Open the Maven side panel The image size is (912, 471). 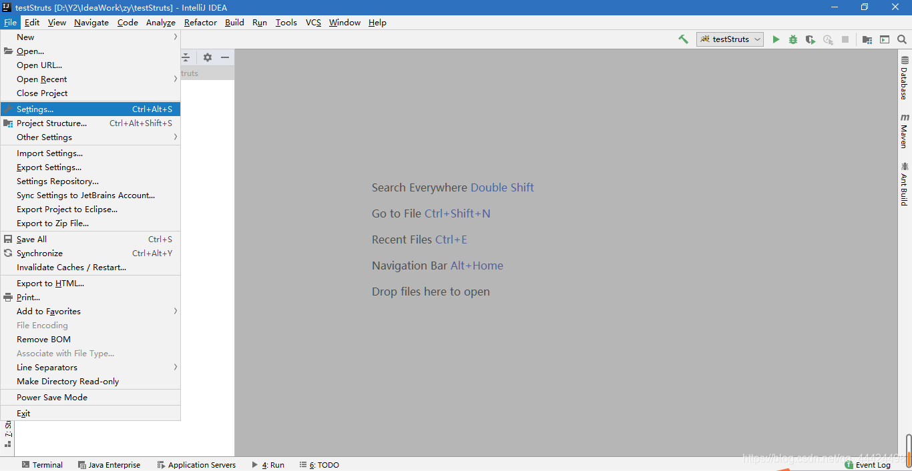coord(905,131)
